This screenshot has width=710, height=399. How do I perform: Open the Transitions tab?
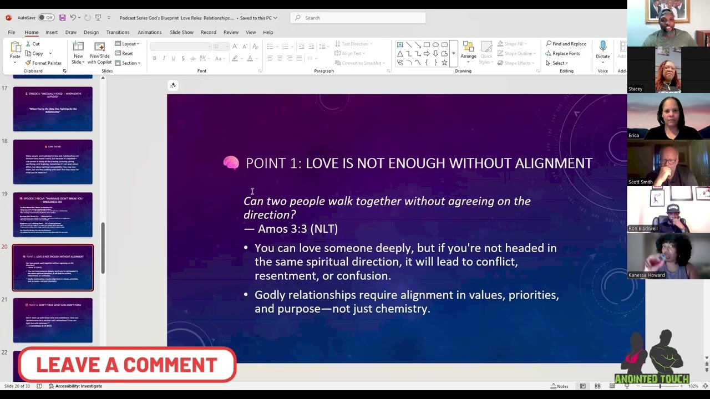[x=118, y=32]
